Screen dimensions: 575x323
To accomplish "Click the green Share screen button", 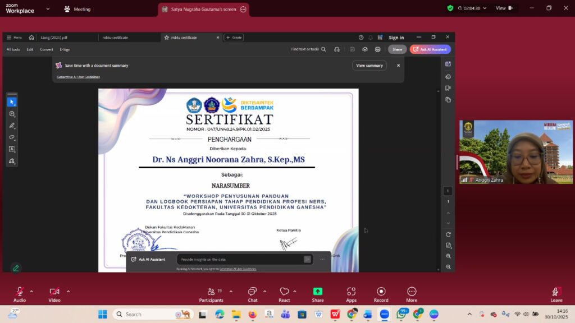I will coord(318,292).
